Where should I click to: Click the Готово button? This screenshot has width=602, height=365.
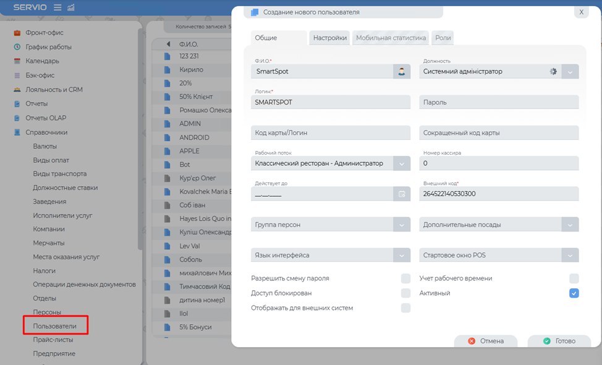click(559, 341)
